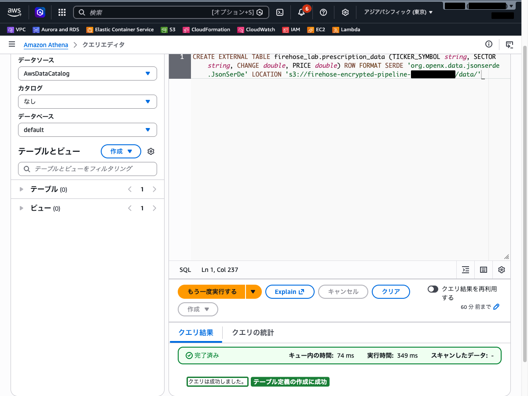Click the クリア button
528x396 pixels.
point(391,292)
